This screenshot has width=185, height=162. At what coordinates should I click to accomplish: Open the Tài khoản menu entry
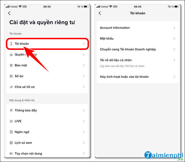point(47,44)
